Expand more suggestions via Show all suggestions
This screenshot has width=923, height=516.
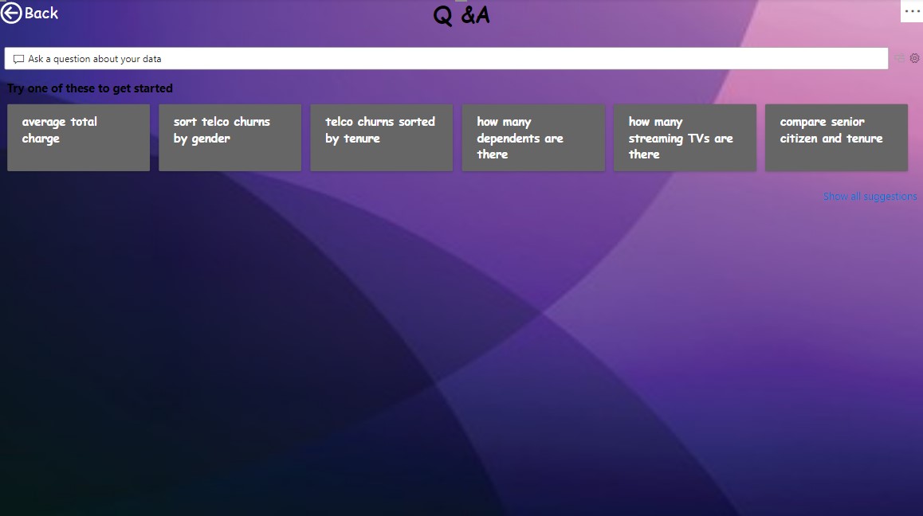coord(870,196)
